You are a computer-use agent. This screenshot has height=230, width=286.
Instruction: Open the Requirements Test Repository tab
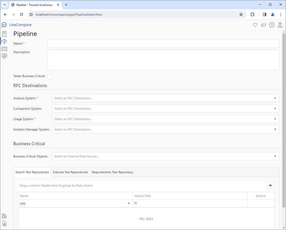[x=112, y=172]
